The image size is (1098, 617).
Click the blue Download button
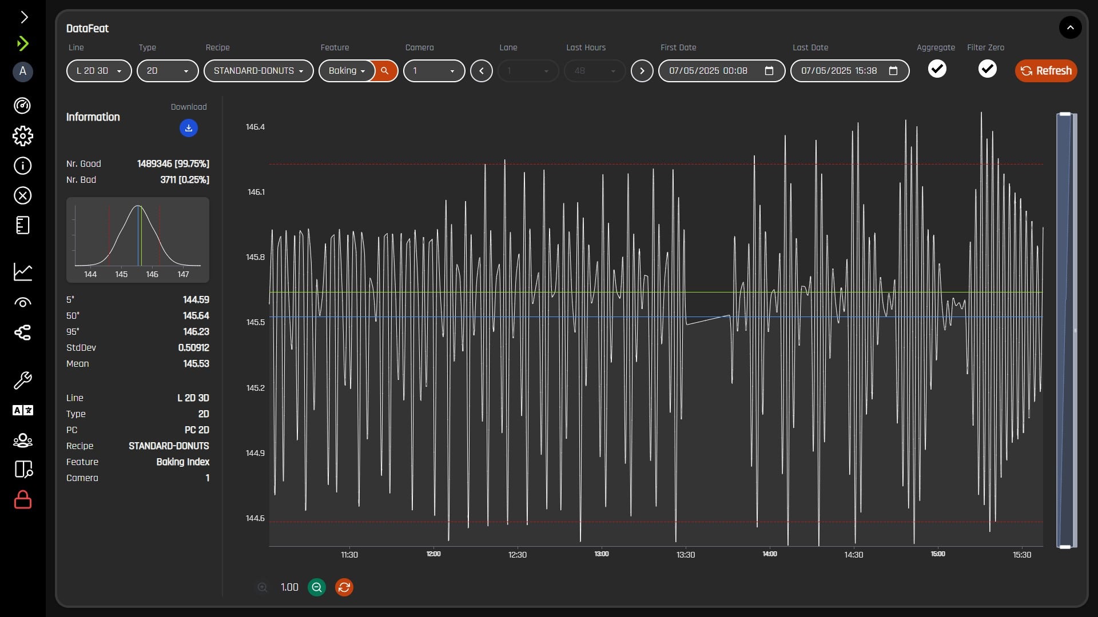pos(189,128)
